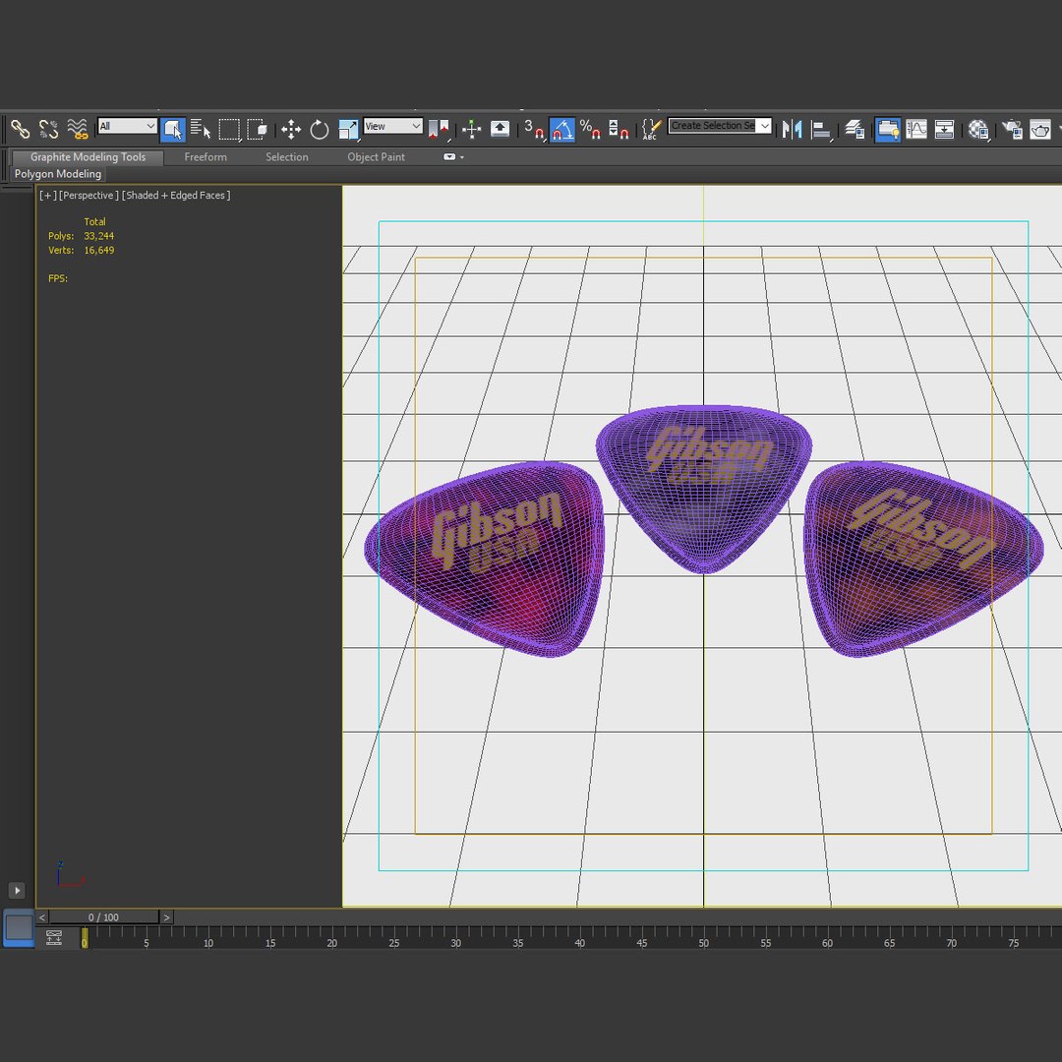1062x1062 pixels.
Task: Open Render Setup dialog
Action: tap(1013, 129)
